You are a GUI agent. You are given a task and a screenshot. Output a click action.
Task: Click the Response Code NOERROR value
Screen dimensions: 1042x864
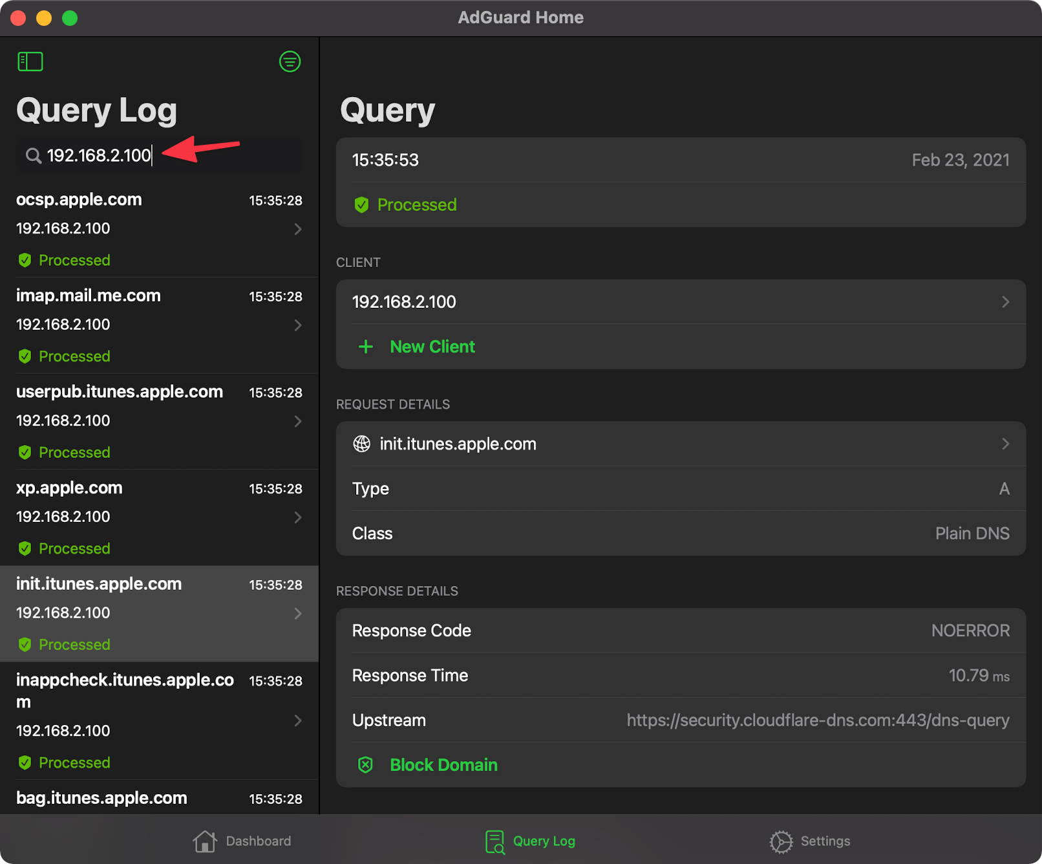970,631
